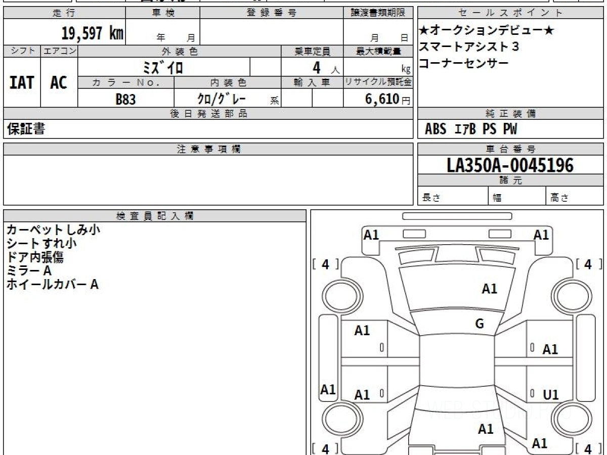Click the 譲渡書類期限 header
The image size is (607, 455).
pos(378,13)
